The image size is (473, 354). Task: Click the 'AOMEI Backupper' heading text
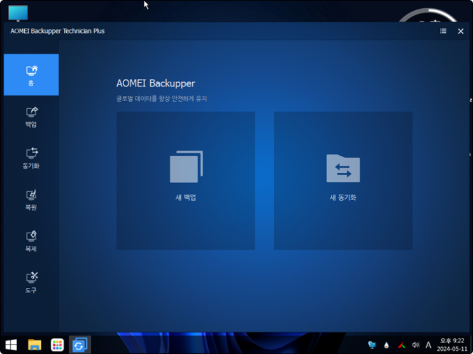[x=156, y=83]
